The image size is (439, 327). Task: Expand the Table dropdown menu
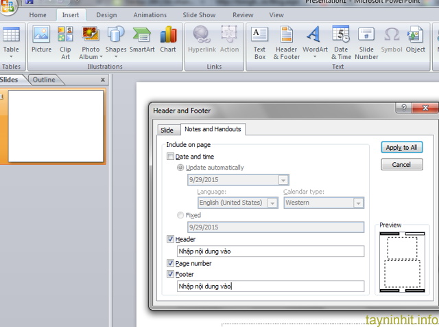tap(11, 57)
